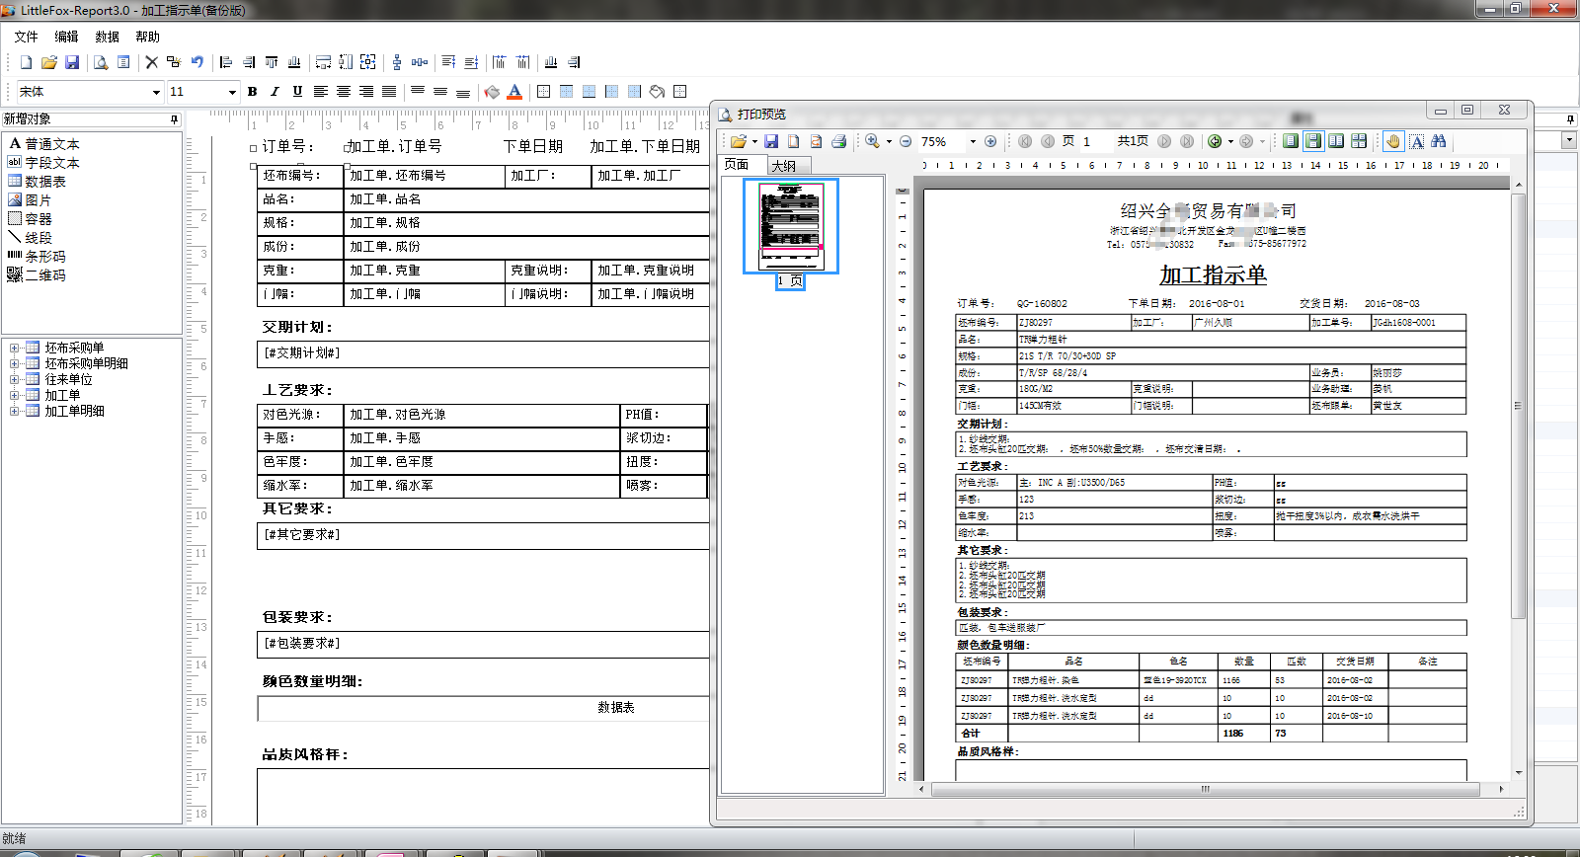The height and width of the screenshot is (857, 1580).
Task: Save the report using the floppy disk icon
Action: 72,62
